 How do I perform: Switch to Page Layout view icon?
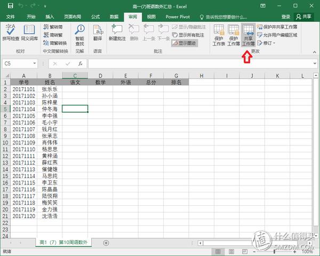[231, 252]
